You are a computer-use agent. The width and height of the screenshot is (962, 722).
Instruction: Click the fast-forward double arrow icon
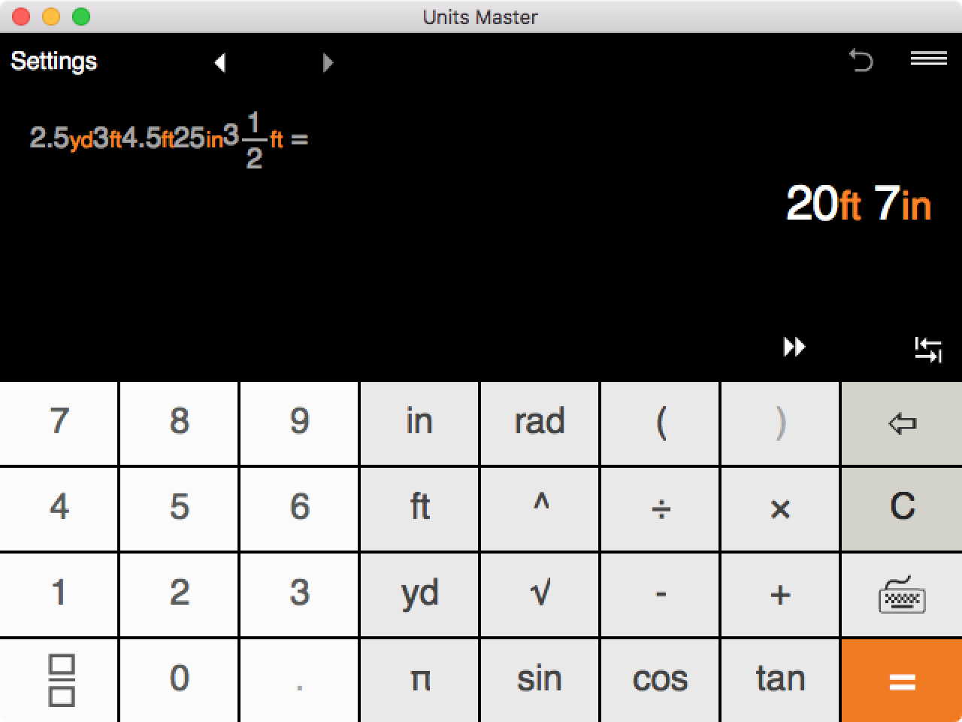point(794,347)
